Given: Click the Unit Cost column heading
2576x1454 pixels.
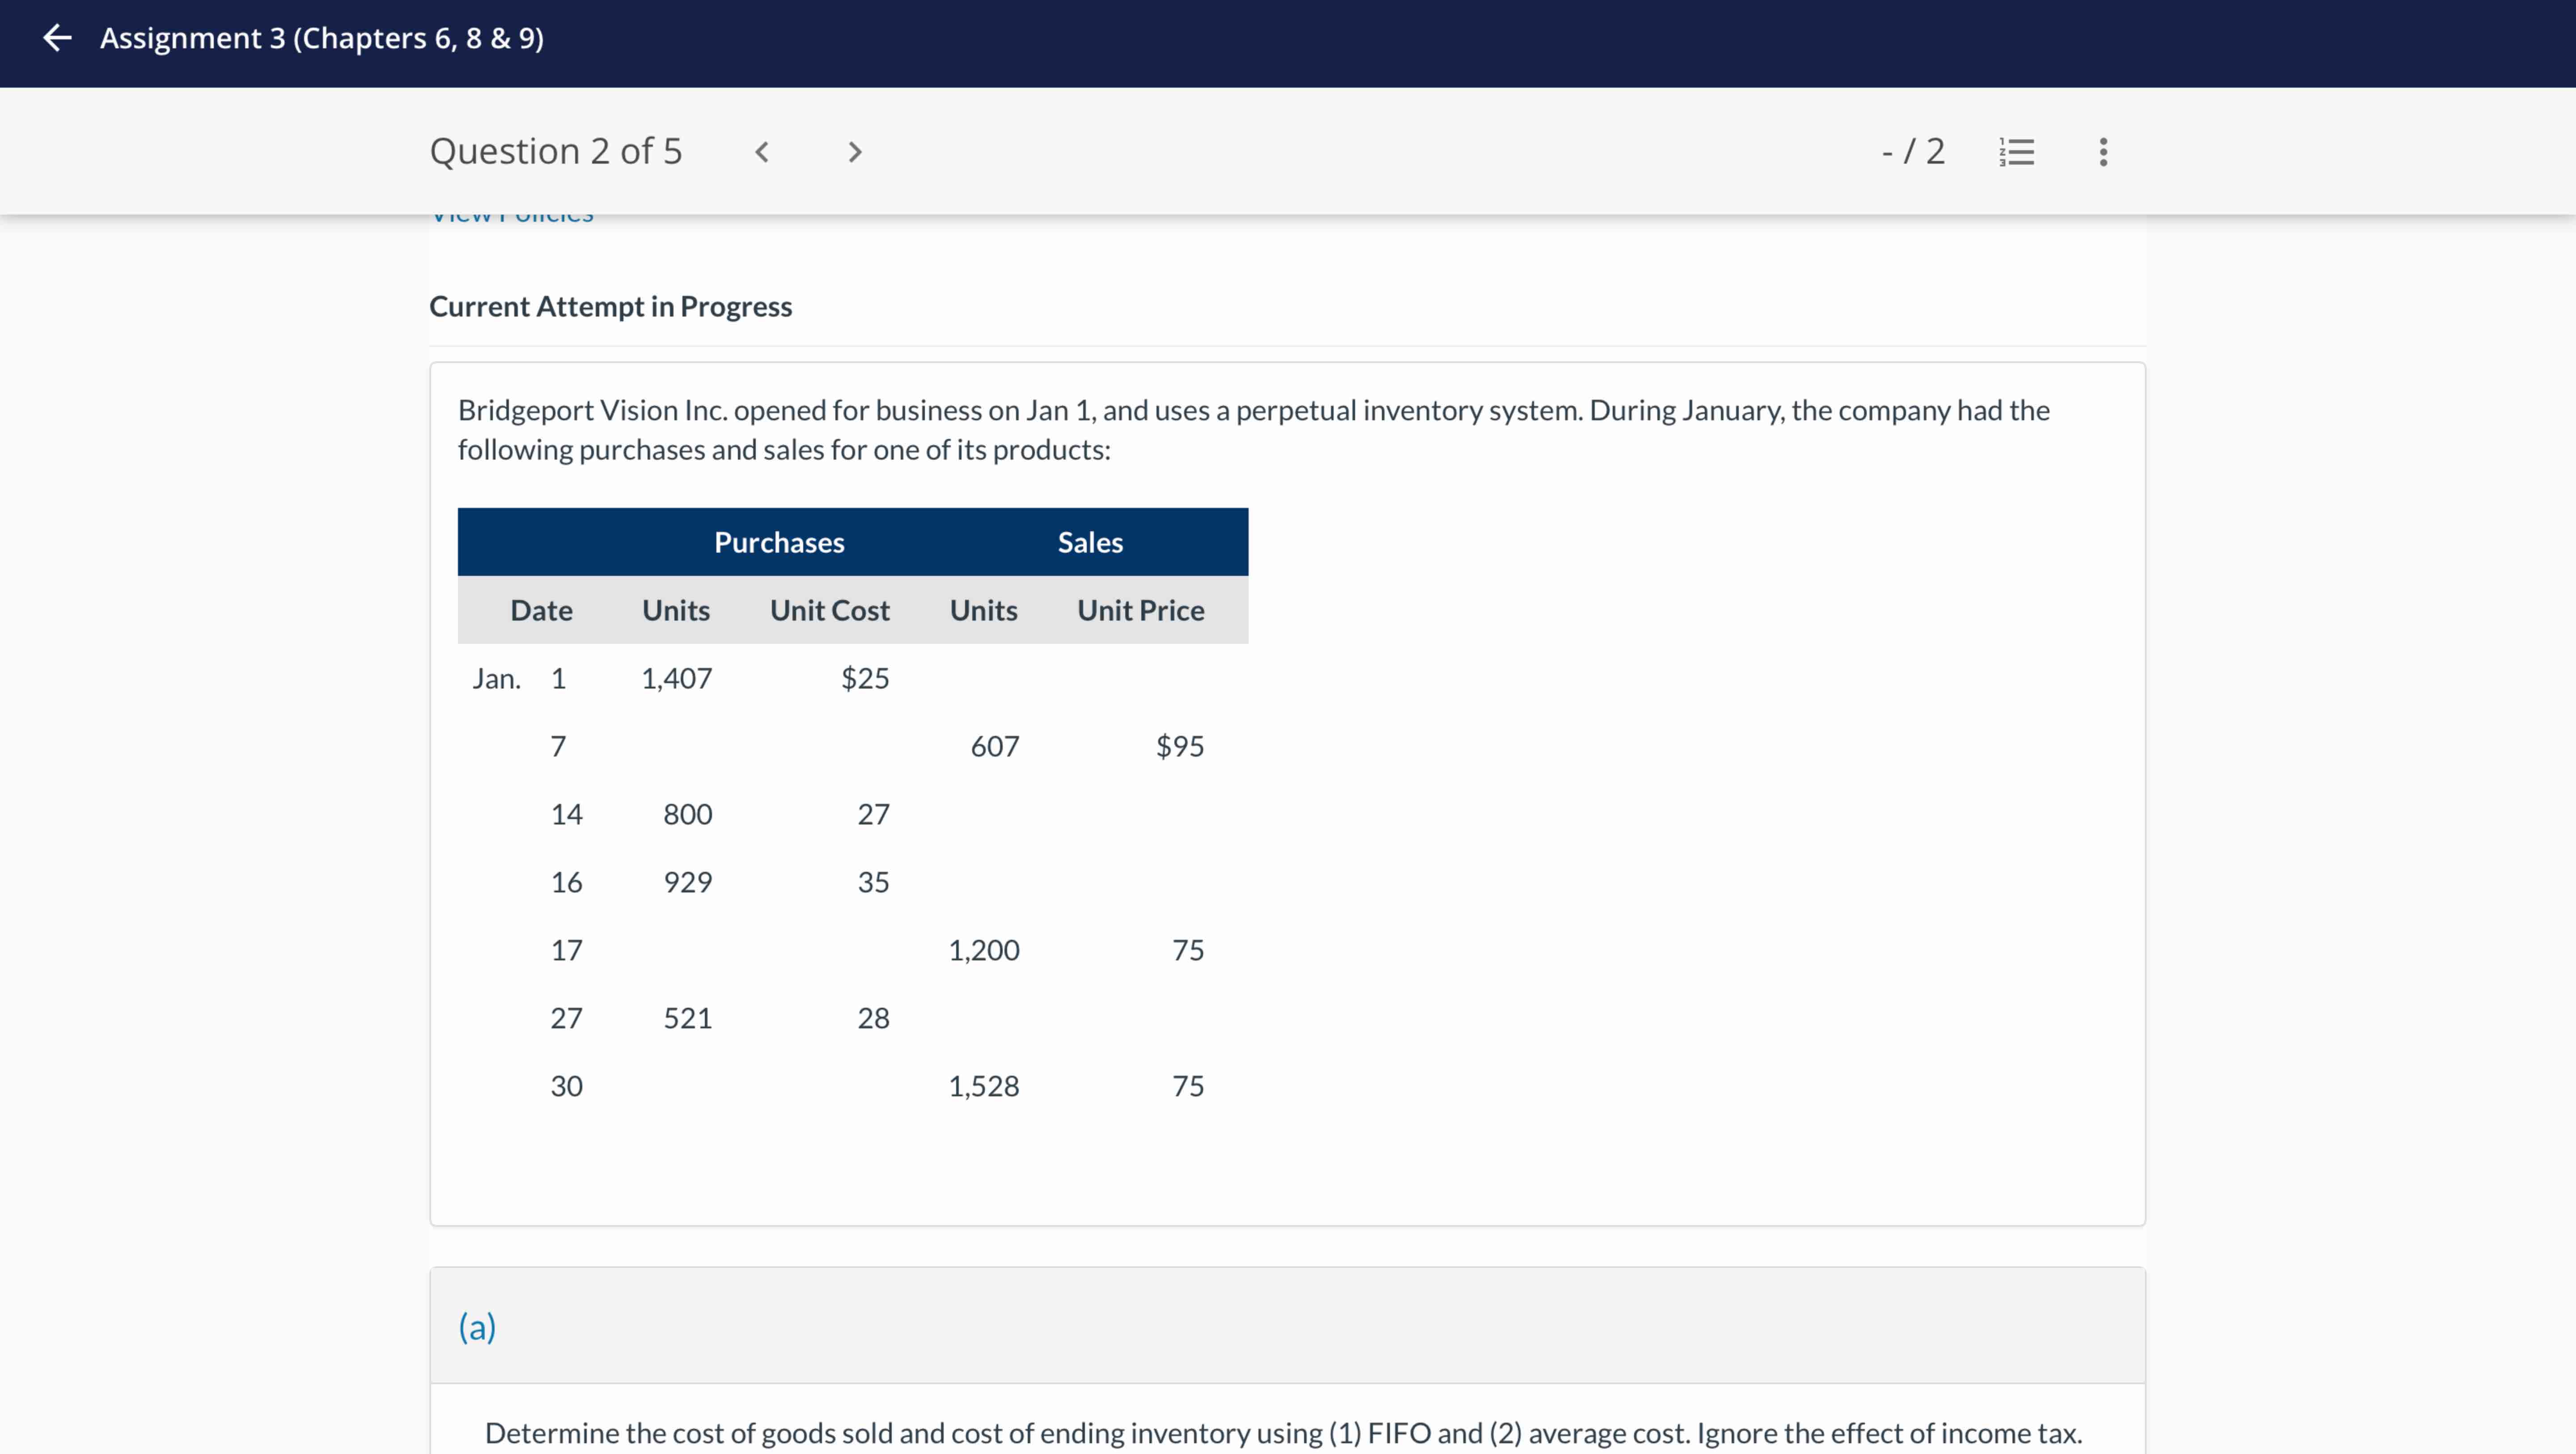Looking at the screenshot, I should click(x=829, y=610).
